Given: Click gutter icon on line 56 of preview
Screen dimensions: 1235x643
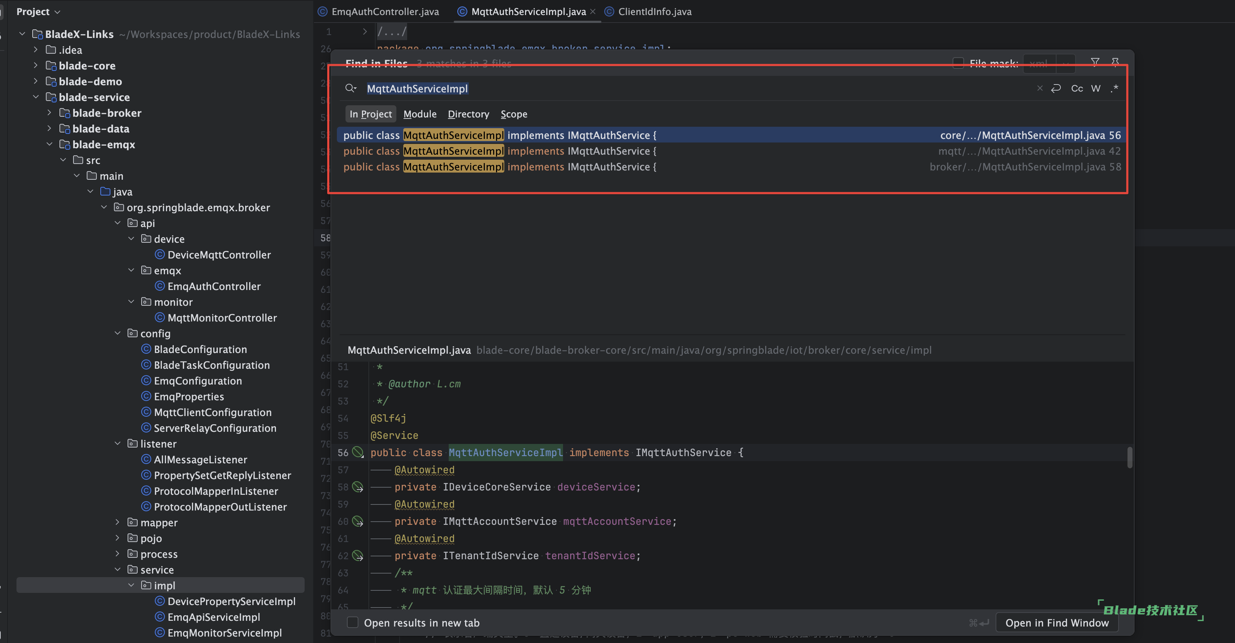Looking at the screenshot, I should 358,452.
